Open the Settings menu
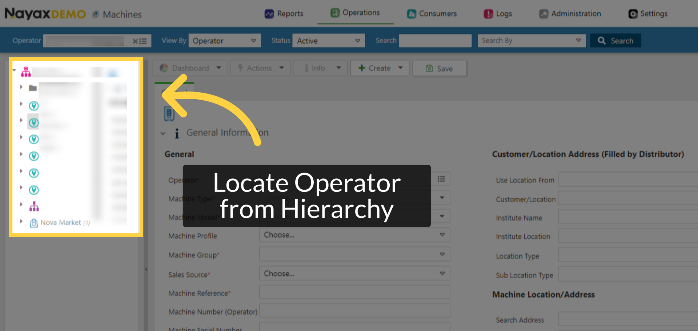This screenshot has width=698, height=331. point(648,14)
